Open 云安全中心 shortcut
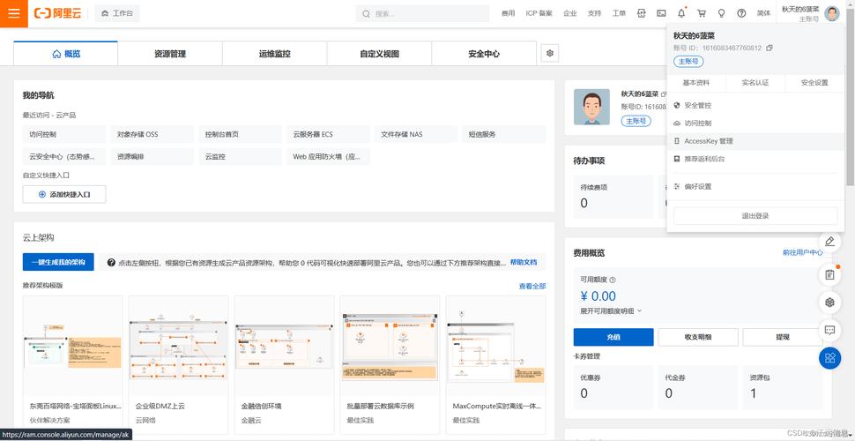Screen dimensions: 855x441 click(x=64, y=157)
